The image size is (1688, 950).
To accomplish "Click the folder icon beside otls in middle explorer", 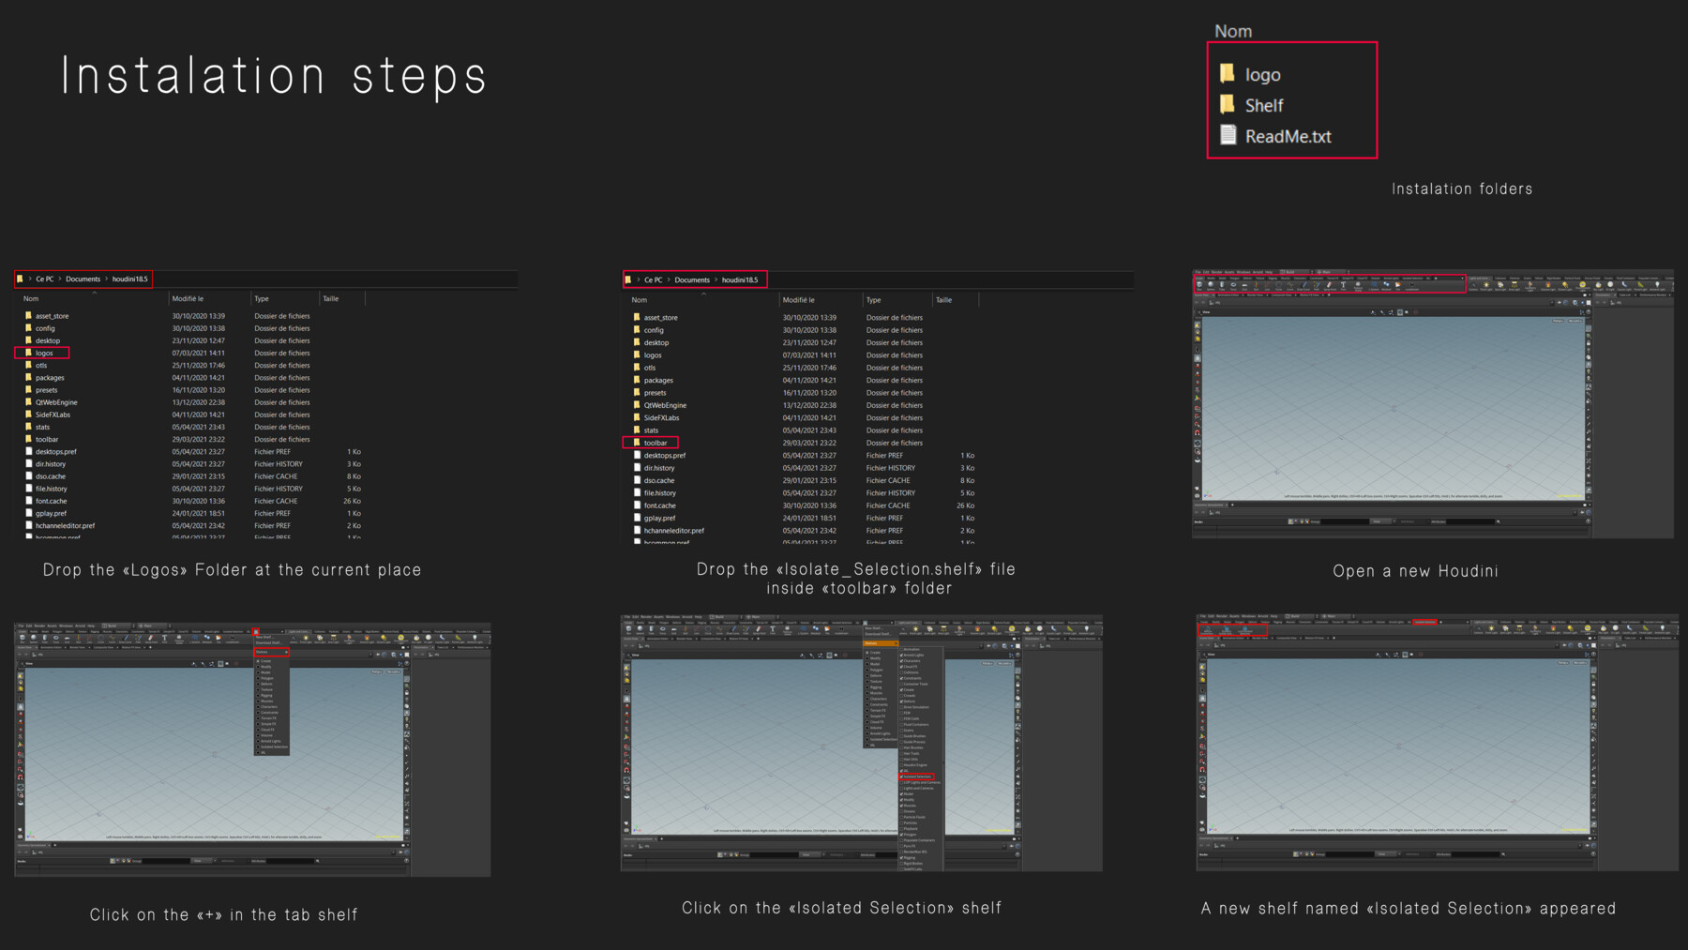I will [x=637, y=368].
